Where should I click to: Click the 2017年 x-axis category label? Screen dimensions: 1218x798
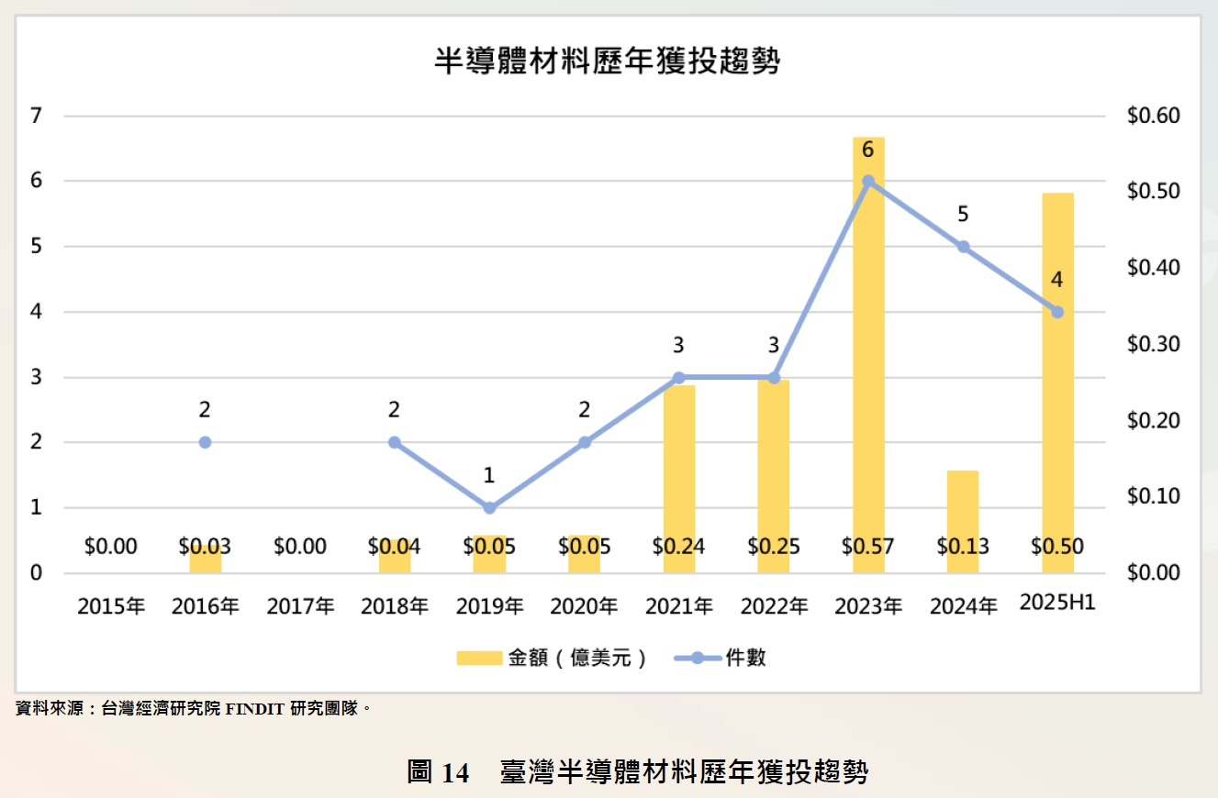(300, 606)
